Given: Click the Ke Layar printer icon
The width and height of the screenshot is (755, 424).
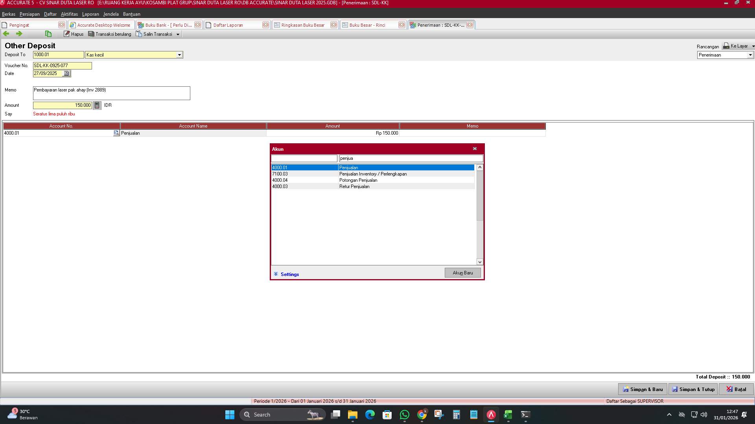Looking at the screenshot, I should (x=725, y=46).
